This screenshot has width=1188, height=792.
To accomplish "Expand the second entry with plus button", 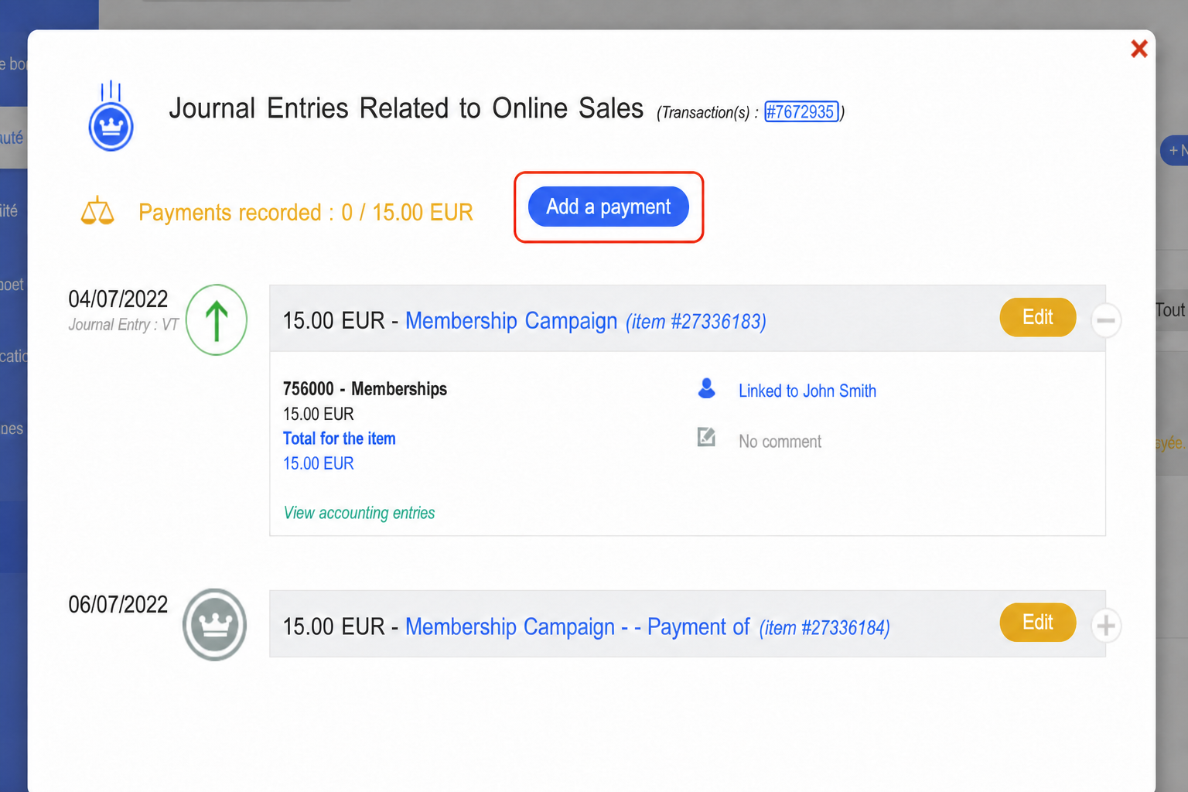I will coord(1106,625).
